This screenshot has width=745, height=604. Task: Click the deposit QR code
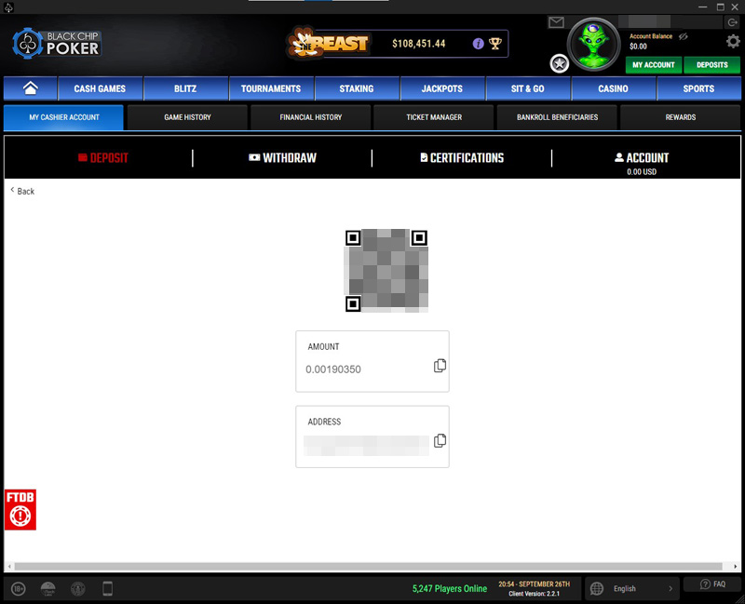pyautogui.click(x=386, y=271)
